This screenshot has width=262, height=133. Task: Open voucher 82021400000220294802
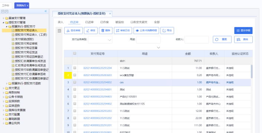[98, 82]
